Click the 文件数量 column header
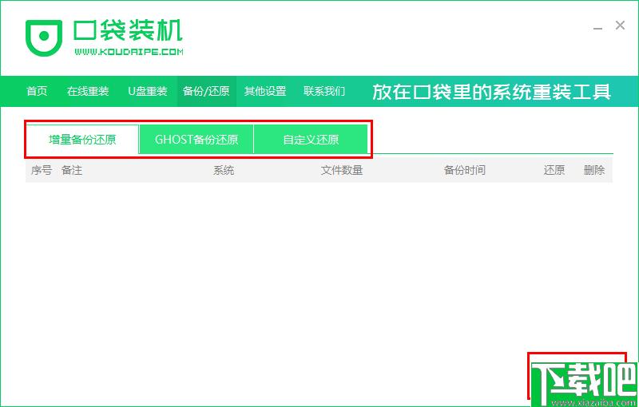639x407 pixels. coord(342,170)
